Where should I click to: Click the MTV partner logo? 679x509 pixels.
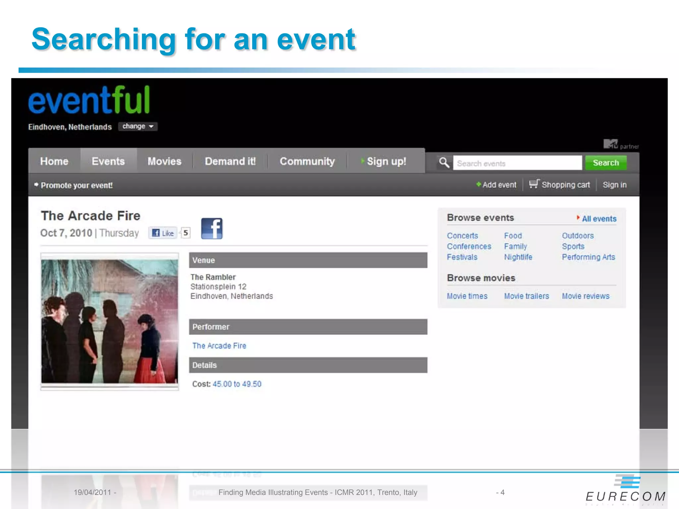click(621, 144)
